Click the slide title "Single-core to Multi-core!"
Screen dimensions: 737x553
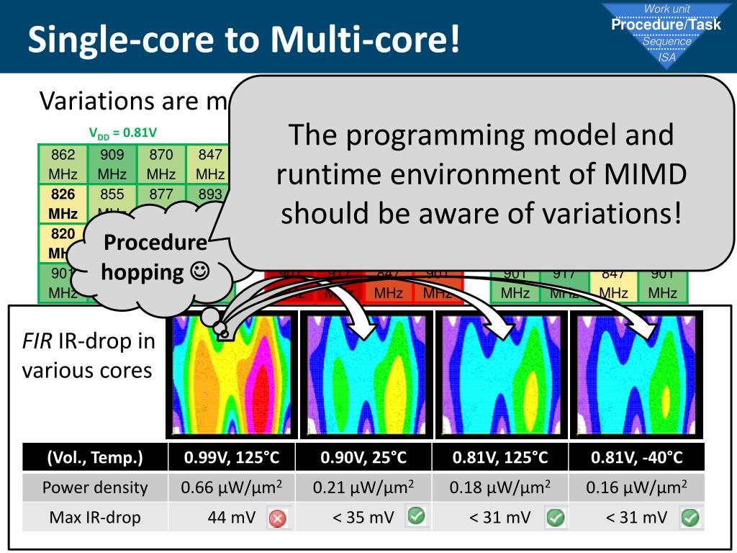coord(243,39)
